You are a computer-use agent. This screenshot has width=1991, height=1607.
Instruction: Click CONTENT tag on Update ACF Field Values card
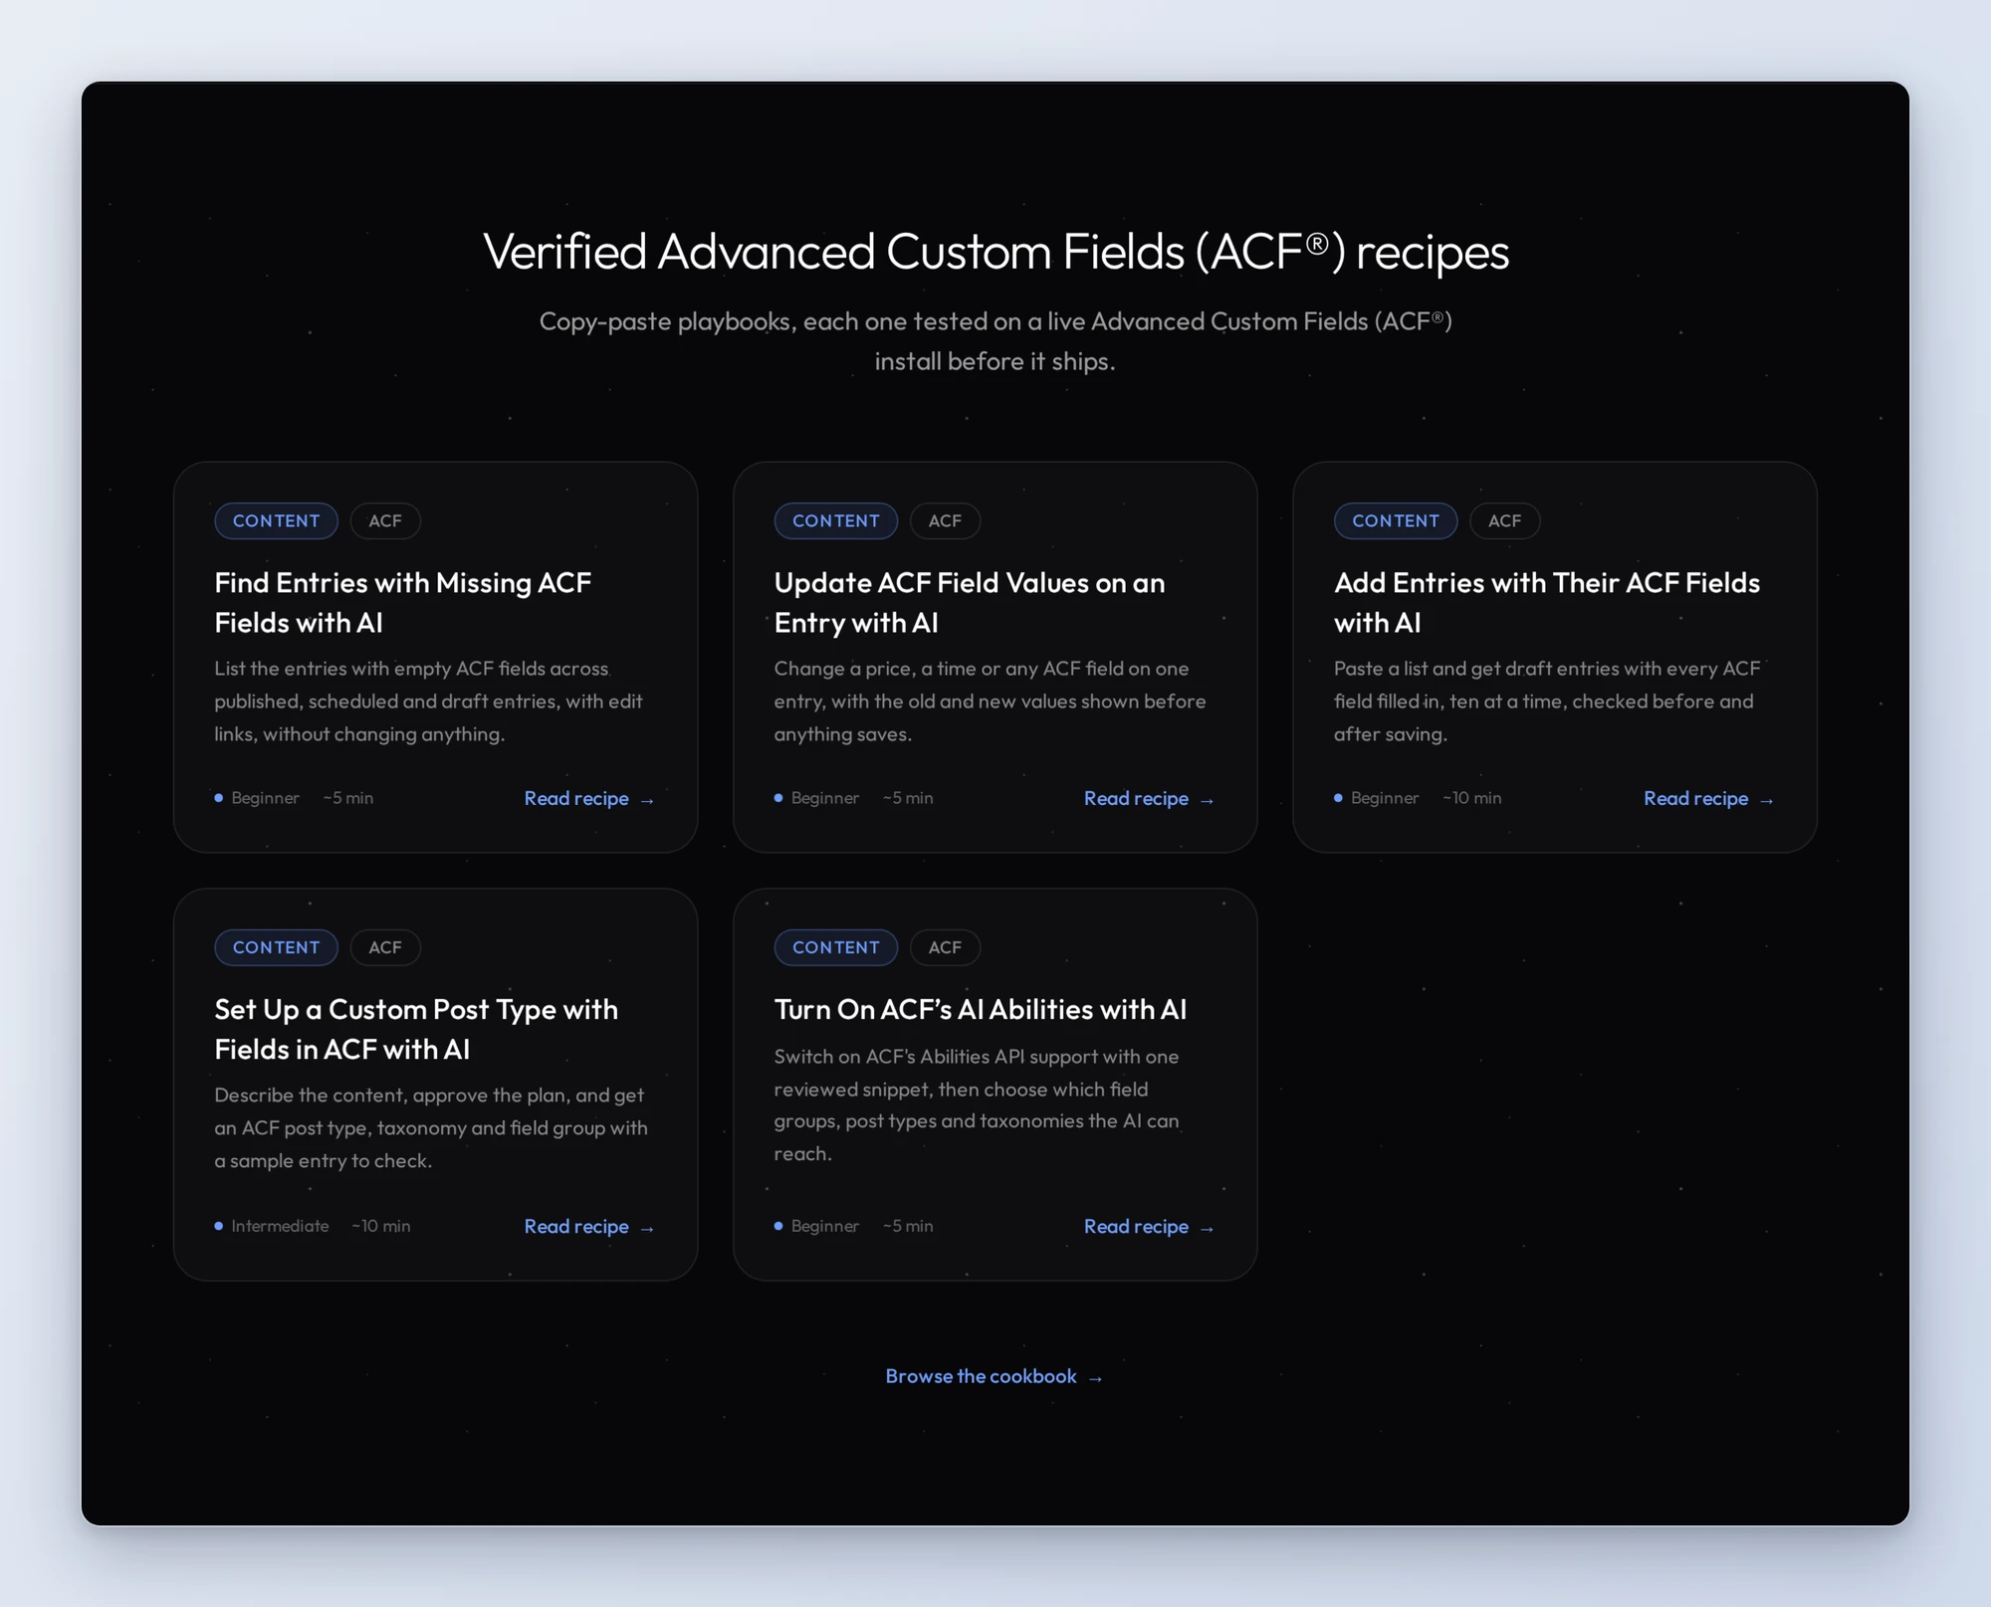[x=836, y=520]
